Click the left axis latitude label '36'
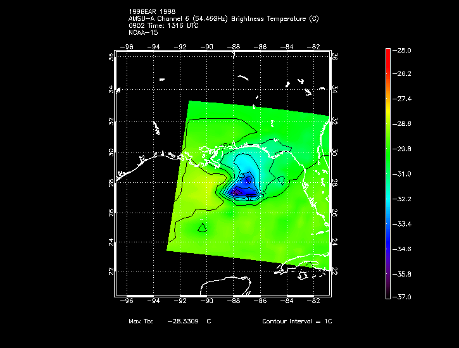This screenshot has width=459, height=348. click(111, 57)
